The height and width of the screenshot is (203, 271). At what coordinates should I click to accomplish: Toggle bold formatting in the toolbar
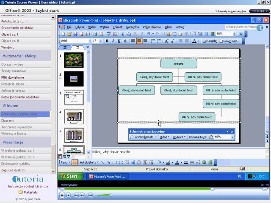point(107,41)
